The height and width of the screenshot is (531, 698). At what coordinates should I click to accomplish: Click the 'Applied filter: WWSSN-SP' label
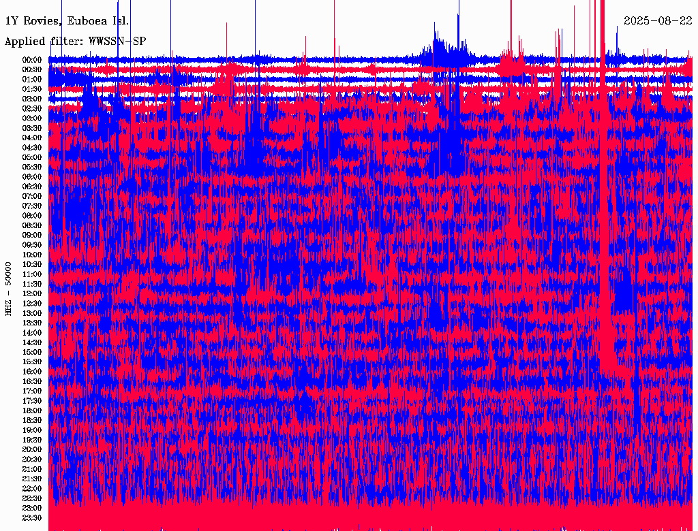[x=75, y=42]
